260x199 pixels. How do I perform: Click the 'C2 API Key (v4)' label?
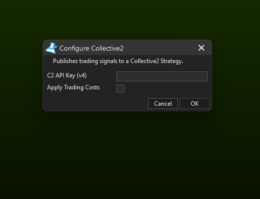pos(67,75)
